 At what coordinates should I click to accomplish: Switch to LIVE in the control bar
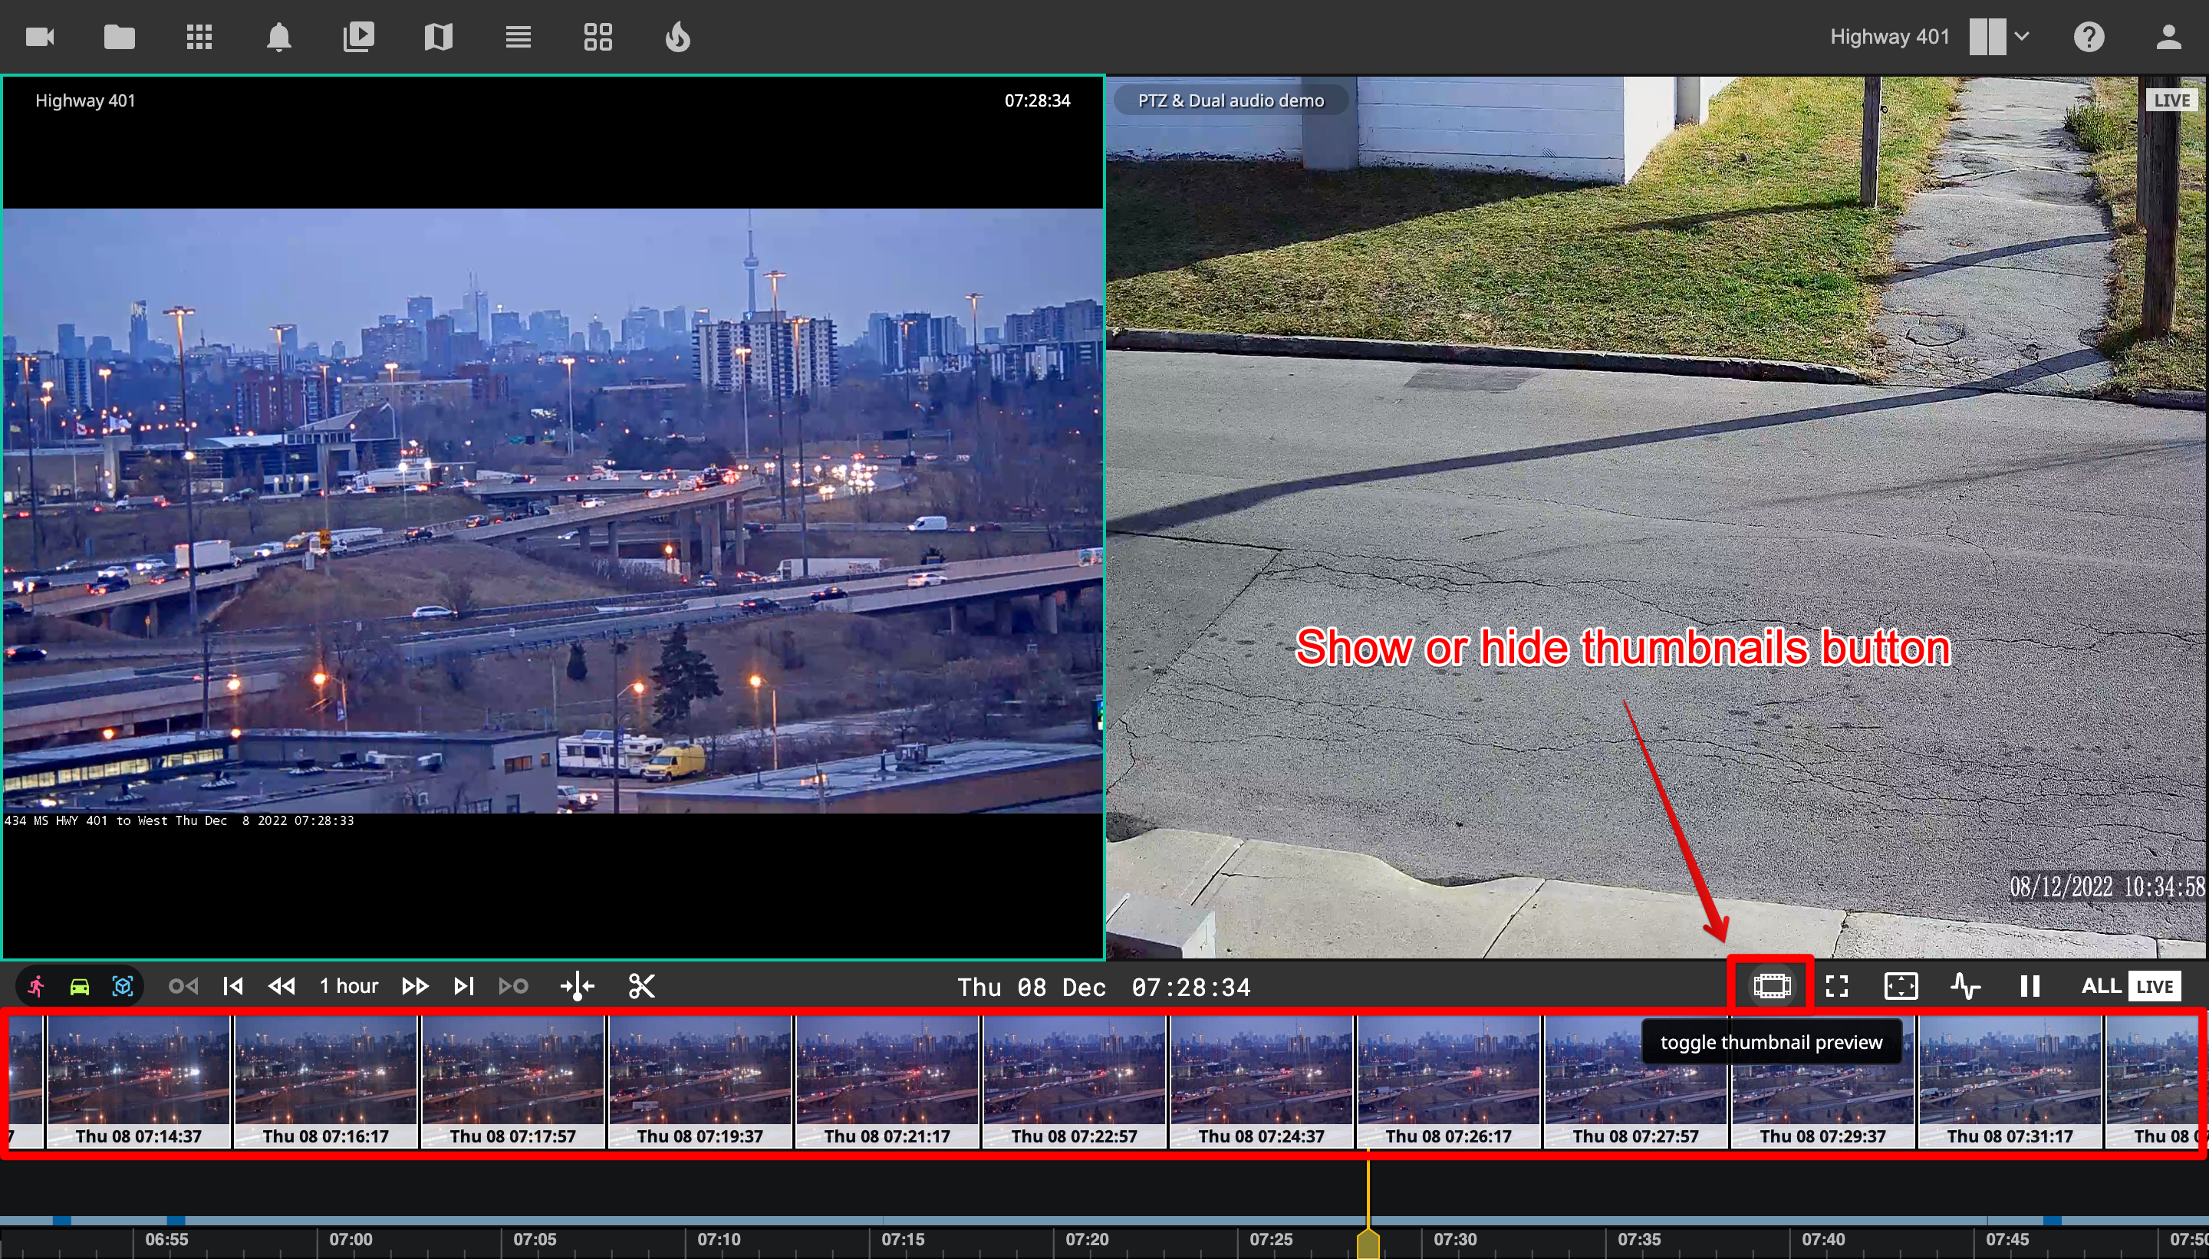coord(2155,987)
